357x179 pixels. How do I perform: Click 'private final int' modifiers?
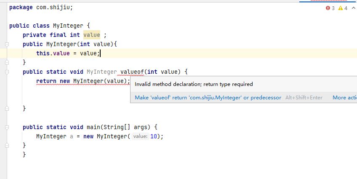[x=51, y=35]
